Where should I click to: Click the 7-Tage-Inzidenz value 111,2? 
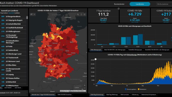pos(103,14)
